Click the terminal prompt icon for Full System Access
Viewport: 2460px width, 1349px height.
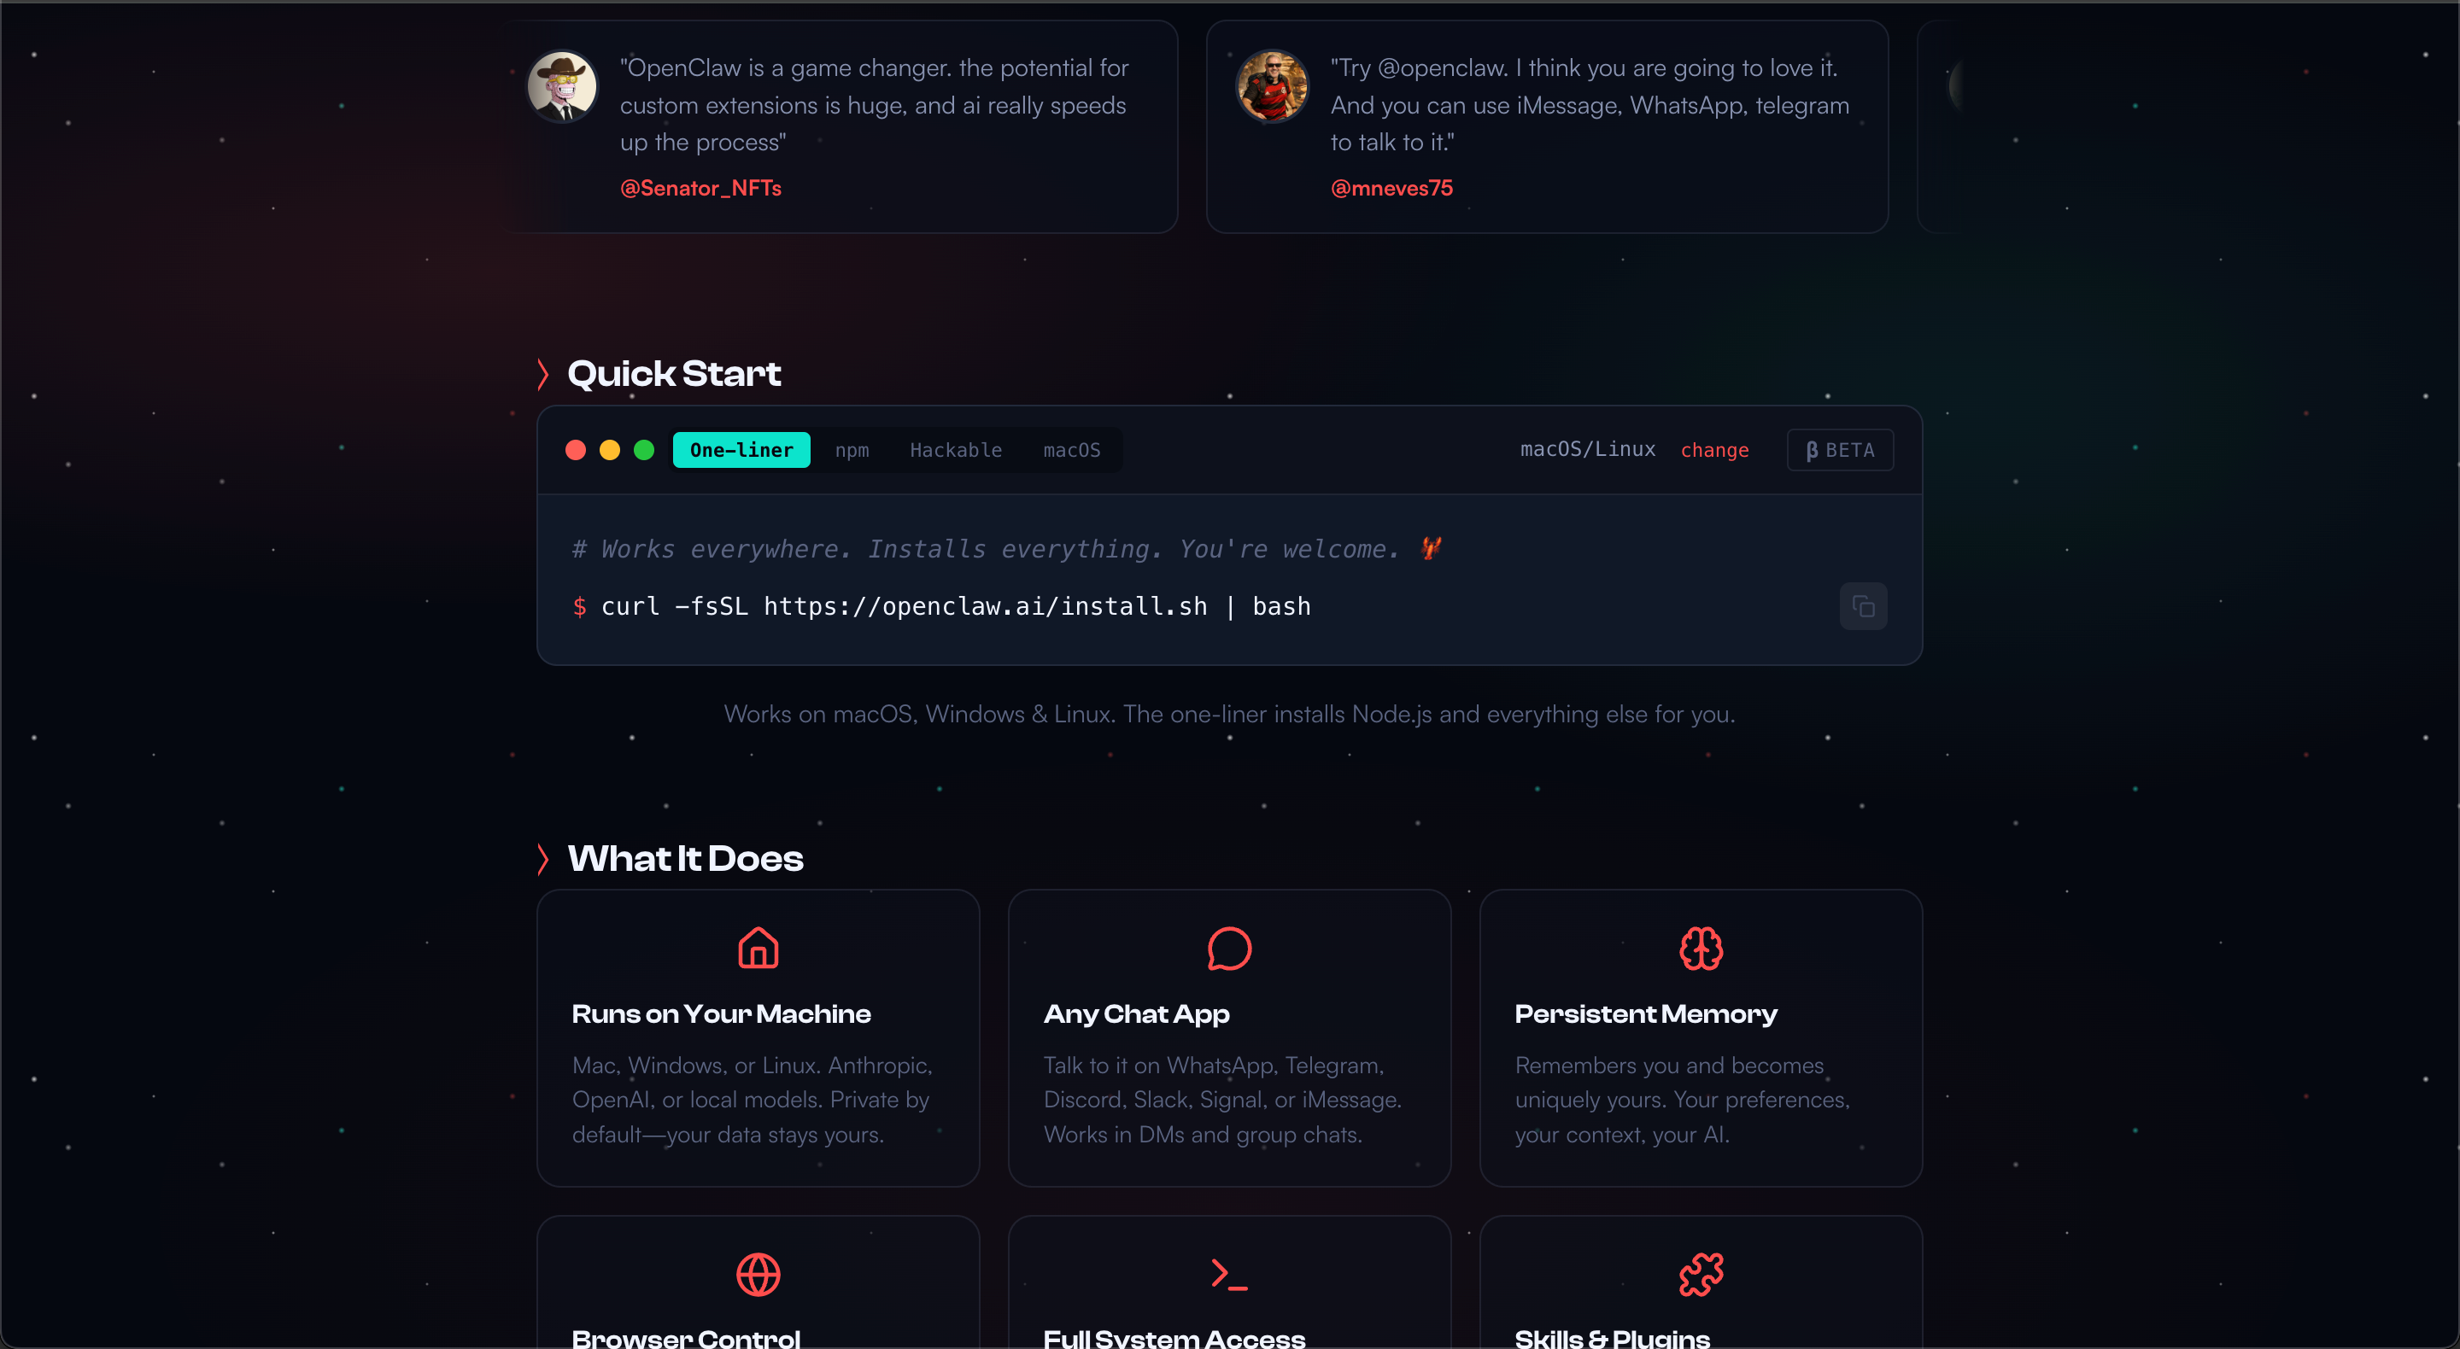click(1229, 1275)
